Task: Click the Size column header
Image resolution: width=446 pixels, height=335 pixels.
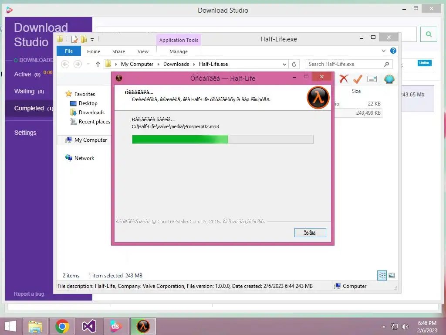Action: [x=356, y=91]
